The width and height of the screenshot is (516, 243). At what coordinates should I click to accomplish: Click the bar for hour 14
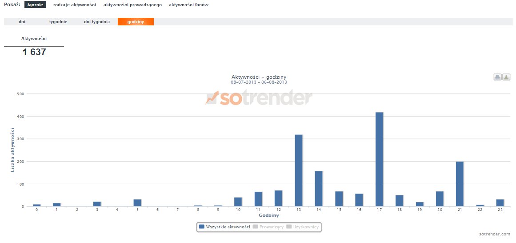point(319,189)
